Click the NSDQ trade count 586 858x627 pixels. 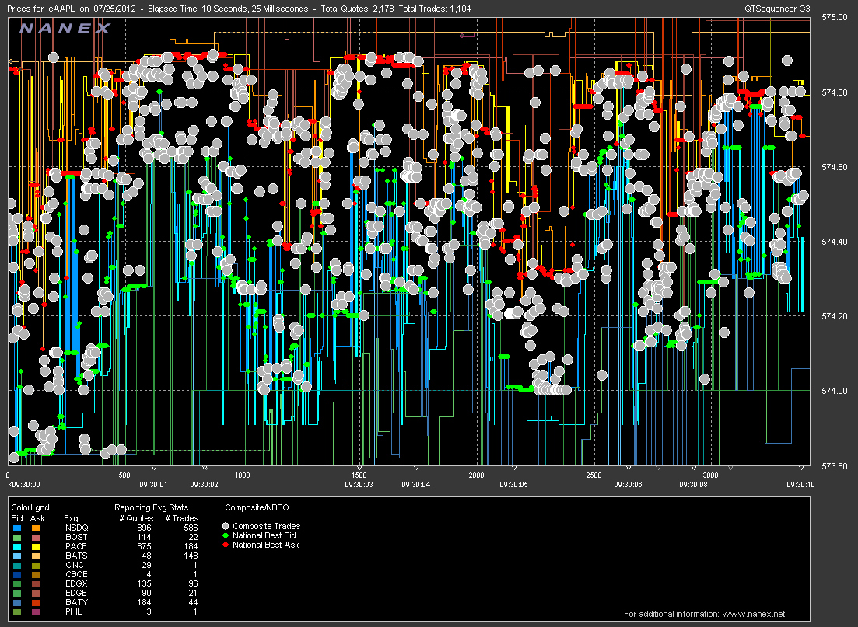[x=191, y=528]
